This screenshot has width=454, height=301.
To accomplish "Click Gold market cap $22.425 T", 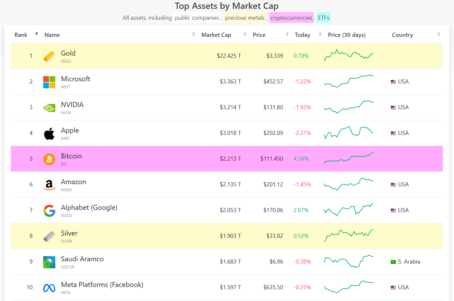I will tap(229, 56).
